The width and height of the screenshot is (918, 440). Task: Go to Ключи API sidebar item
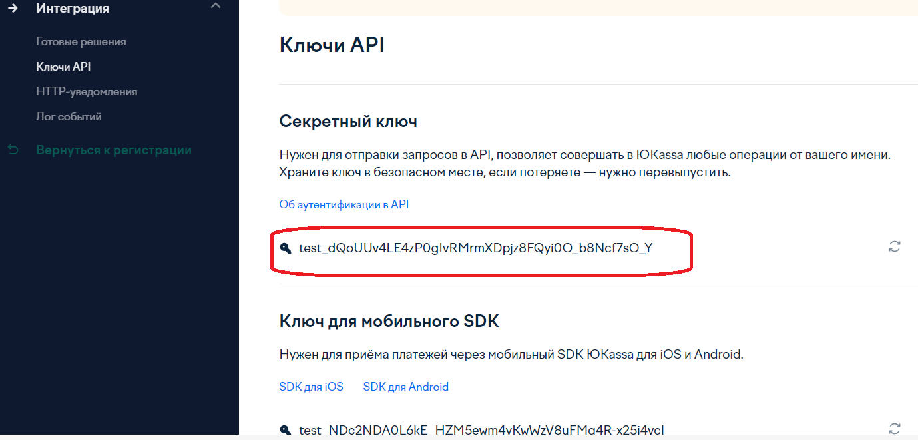coord(63,67)
